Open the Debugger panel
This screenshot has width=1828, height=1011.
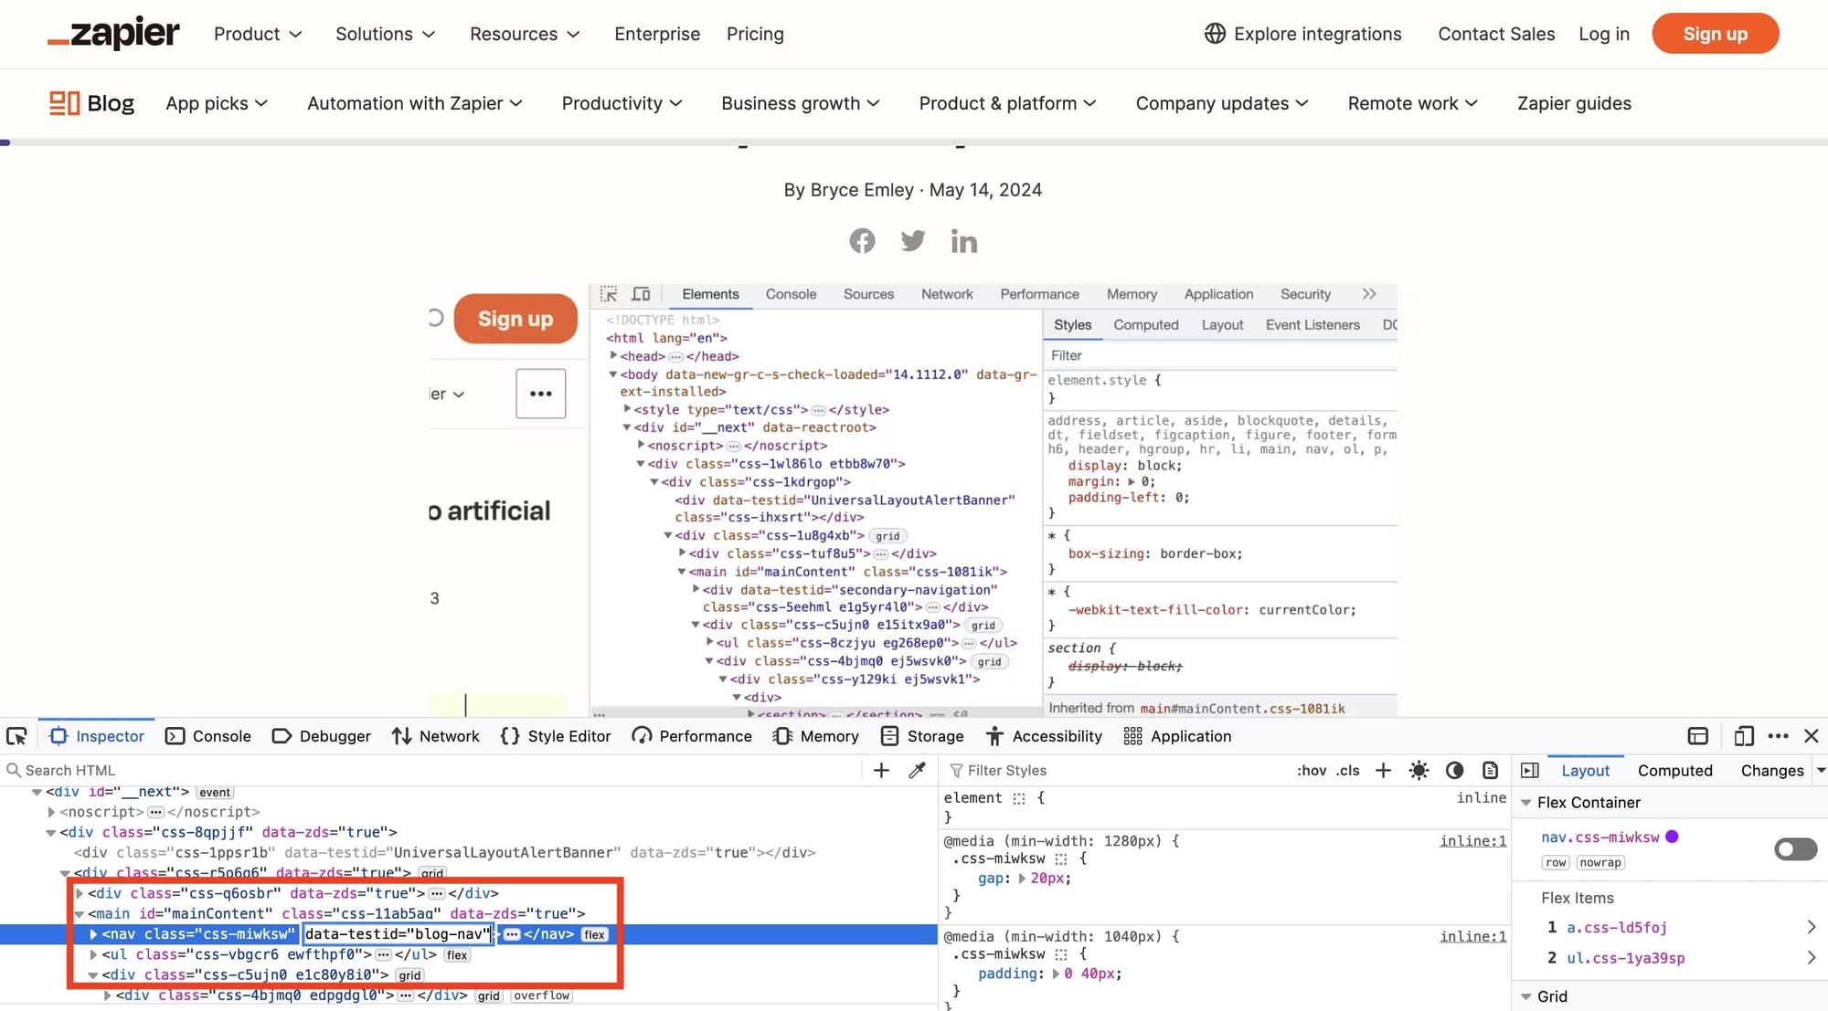tap(321, 736)
